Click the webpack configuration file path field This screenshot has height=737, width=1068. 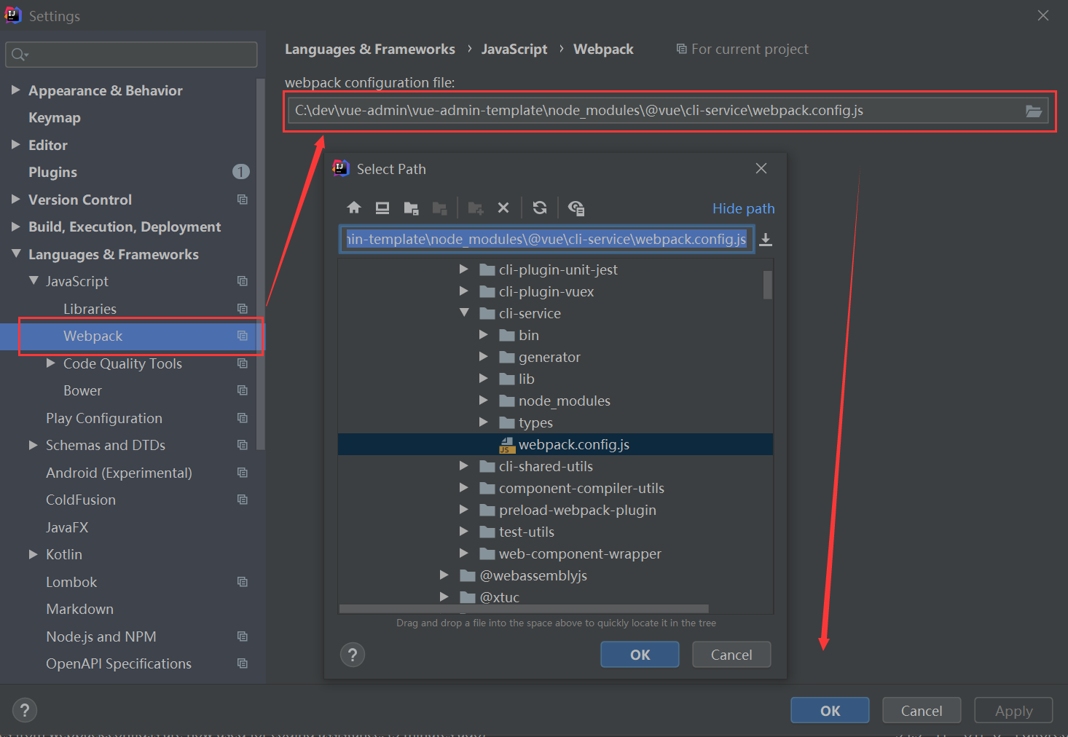pyautogui.click(x=669, y=111)
